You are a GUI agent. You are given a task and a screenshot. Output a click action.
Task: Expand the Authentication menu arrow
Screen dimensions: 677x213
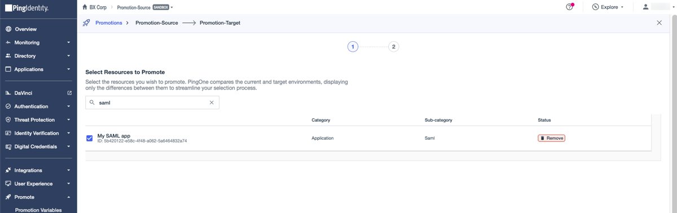(69, 106)
